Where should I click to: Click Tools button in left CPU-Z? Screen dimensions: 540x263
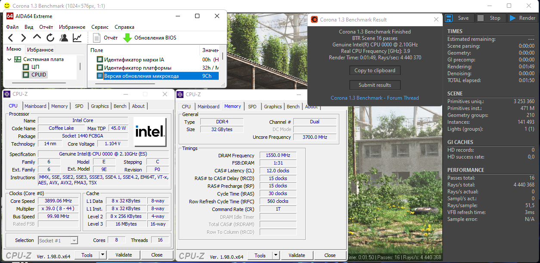click(x=87, y=255)
